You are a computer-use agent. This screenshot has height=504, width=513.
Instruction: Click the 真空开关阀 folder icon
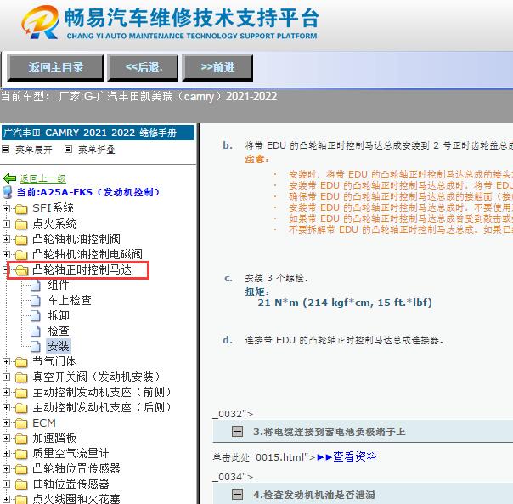[x=21, y=377]
